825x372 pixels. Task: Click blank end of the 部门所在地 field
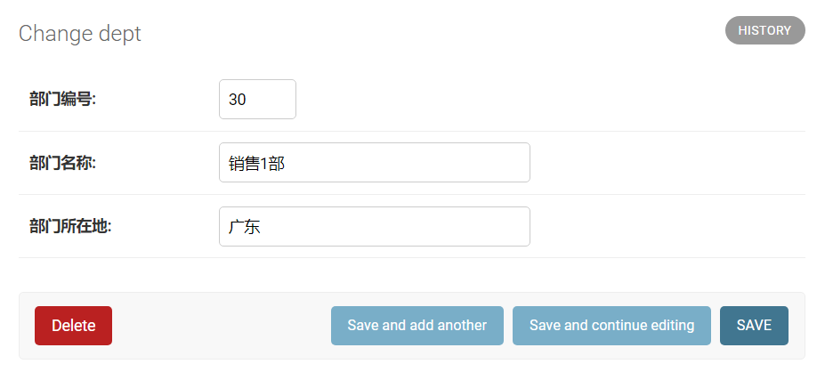(x=463, y=227)
